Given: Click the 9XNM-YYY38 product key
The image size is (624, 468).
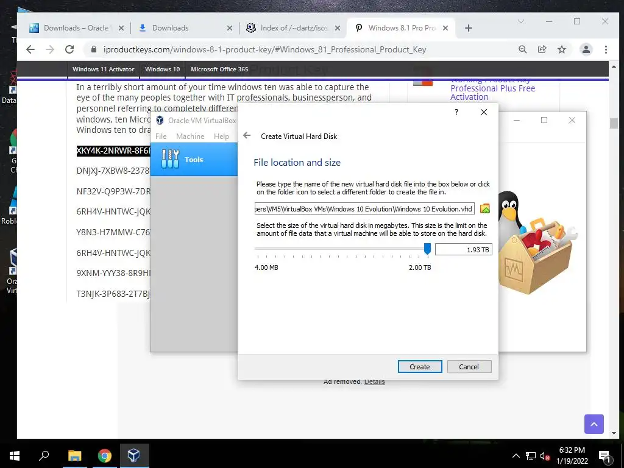Looking at the screenshot, I should [x=113, y=273].
